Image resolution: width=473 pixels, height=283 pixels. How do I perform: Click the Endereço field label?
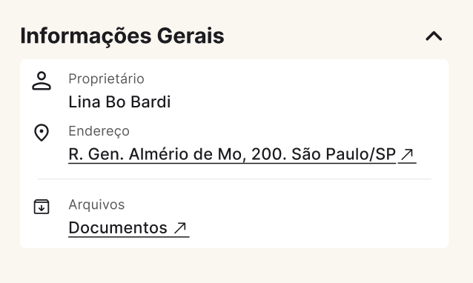pyautogui.click(x=99, y=131)
